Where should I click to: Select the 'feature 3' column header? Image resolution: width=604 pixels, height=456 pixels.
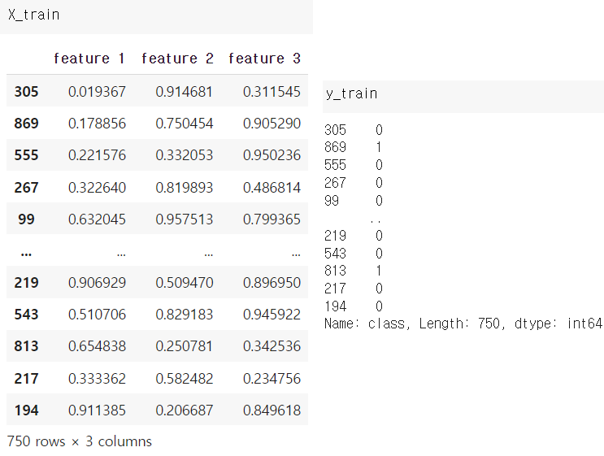264,59
